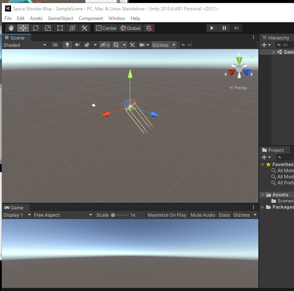
Task: Toggle scene grid visibility
Action: pos(116,45)
